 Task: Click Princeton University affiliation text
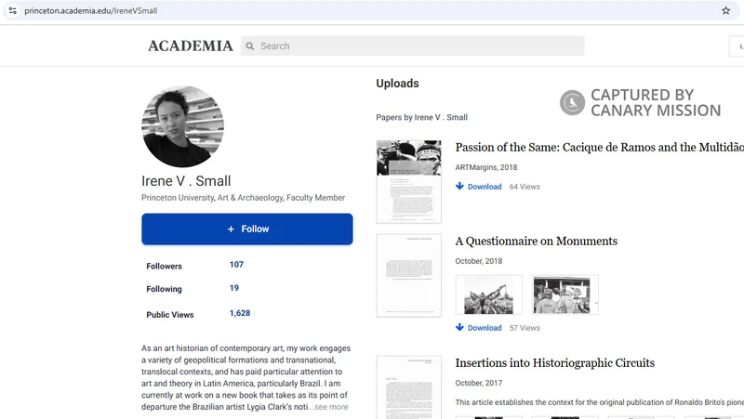click(x=243, y=198)
